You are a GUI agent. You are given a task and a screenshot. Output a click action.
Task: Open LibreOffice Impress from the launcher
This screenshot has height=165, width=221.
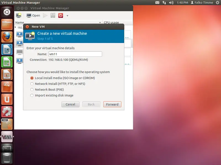tap(7, 74)
